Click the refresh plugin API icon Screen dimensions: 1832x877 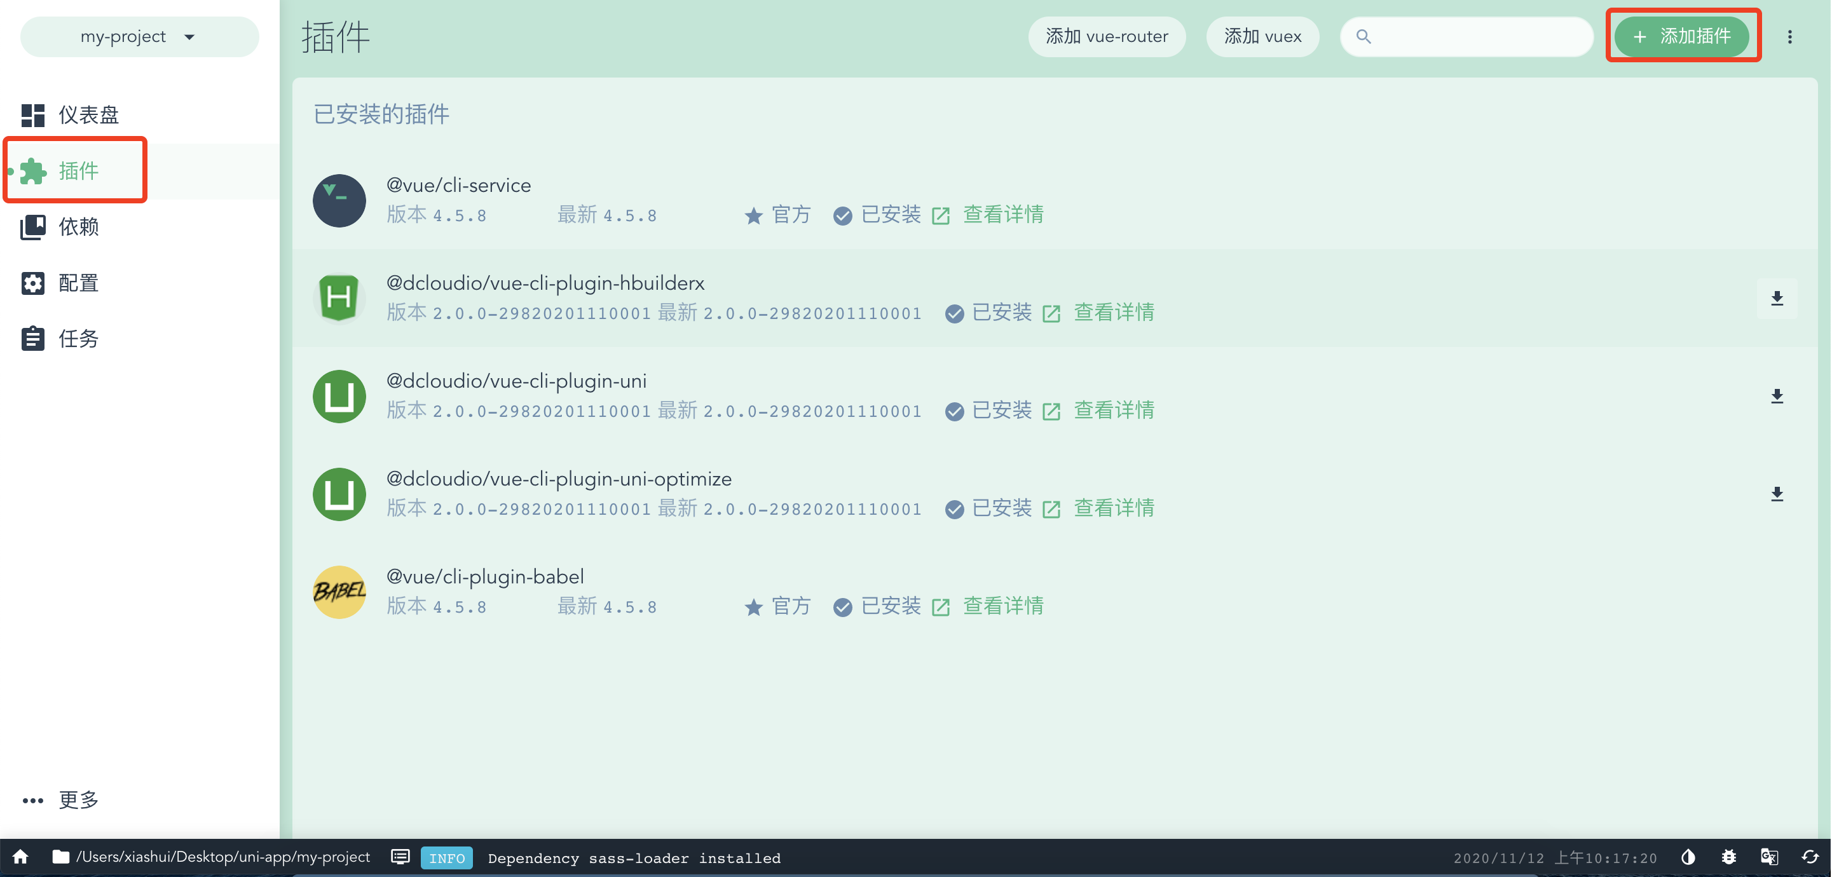[x=1810, y=857]
